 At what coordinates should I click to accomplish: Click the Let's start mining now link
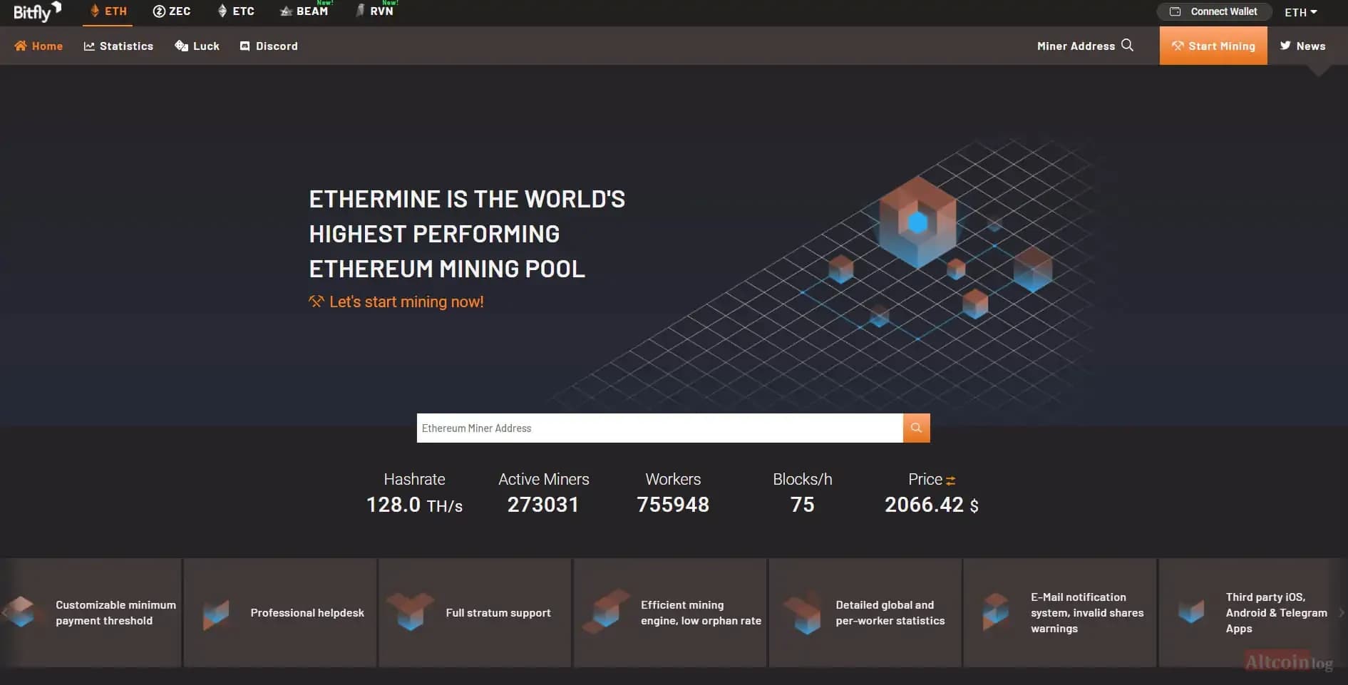pyautogui.click(x=396, y=302)
